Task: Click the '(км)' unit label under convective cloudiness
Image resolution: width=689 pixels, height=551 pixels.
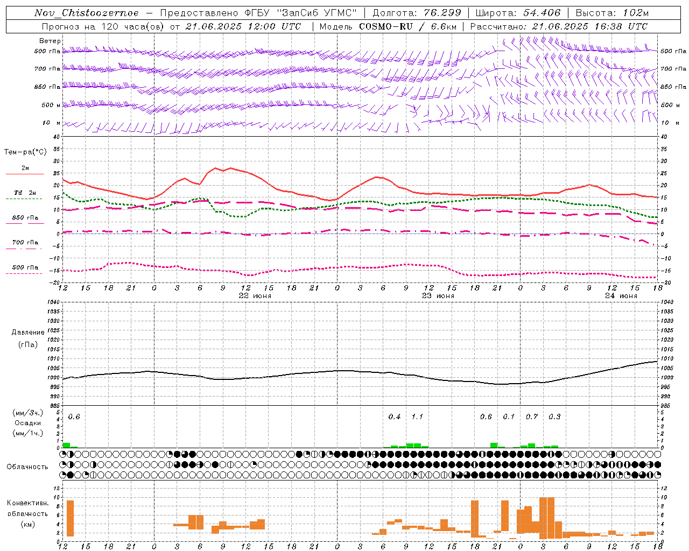Action: 28,525
